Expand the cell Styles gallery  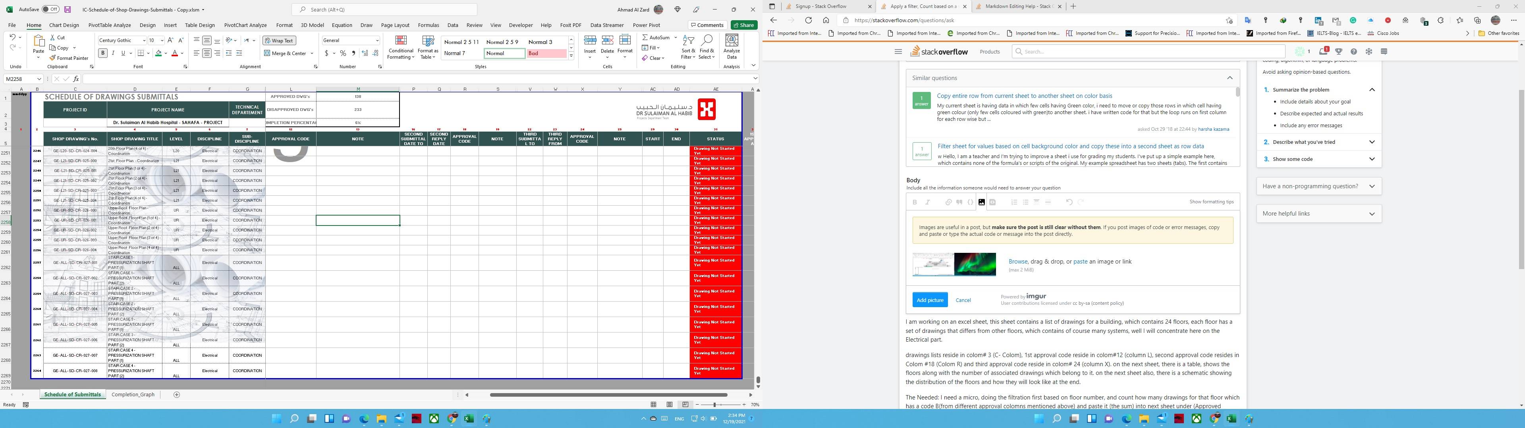571,55
